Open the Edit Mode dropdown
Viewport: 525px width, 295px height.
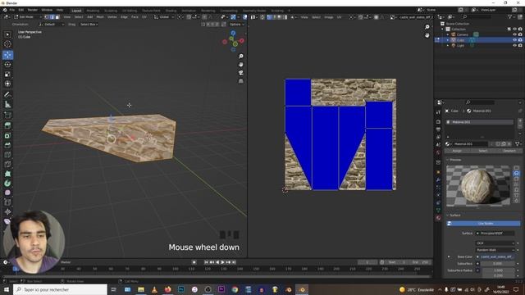(x=28, y=17)
